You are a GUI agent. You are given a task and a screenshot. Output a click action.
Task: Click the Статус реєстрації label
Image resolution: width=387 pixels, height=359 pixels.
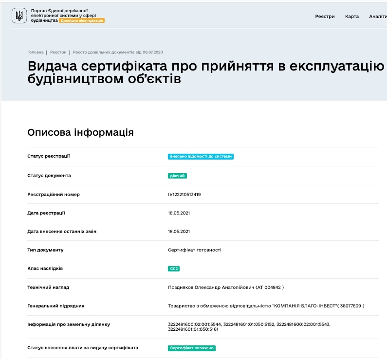[x=49, y=156]
